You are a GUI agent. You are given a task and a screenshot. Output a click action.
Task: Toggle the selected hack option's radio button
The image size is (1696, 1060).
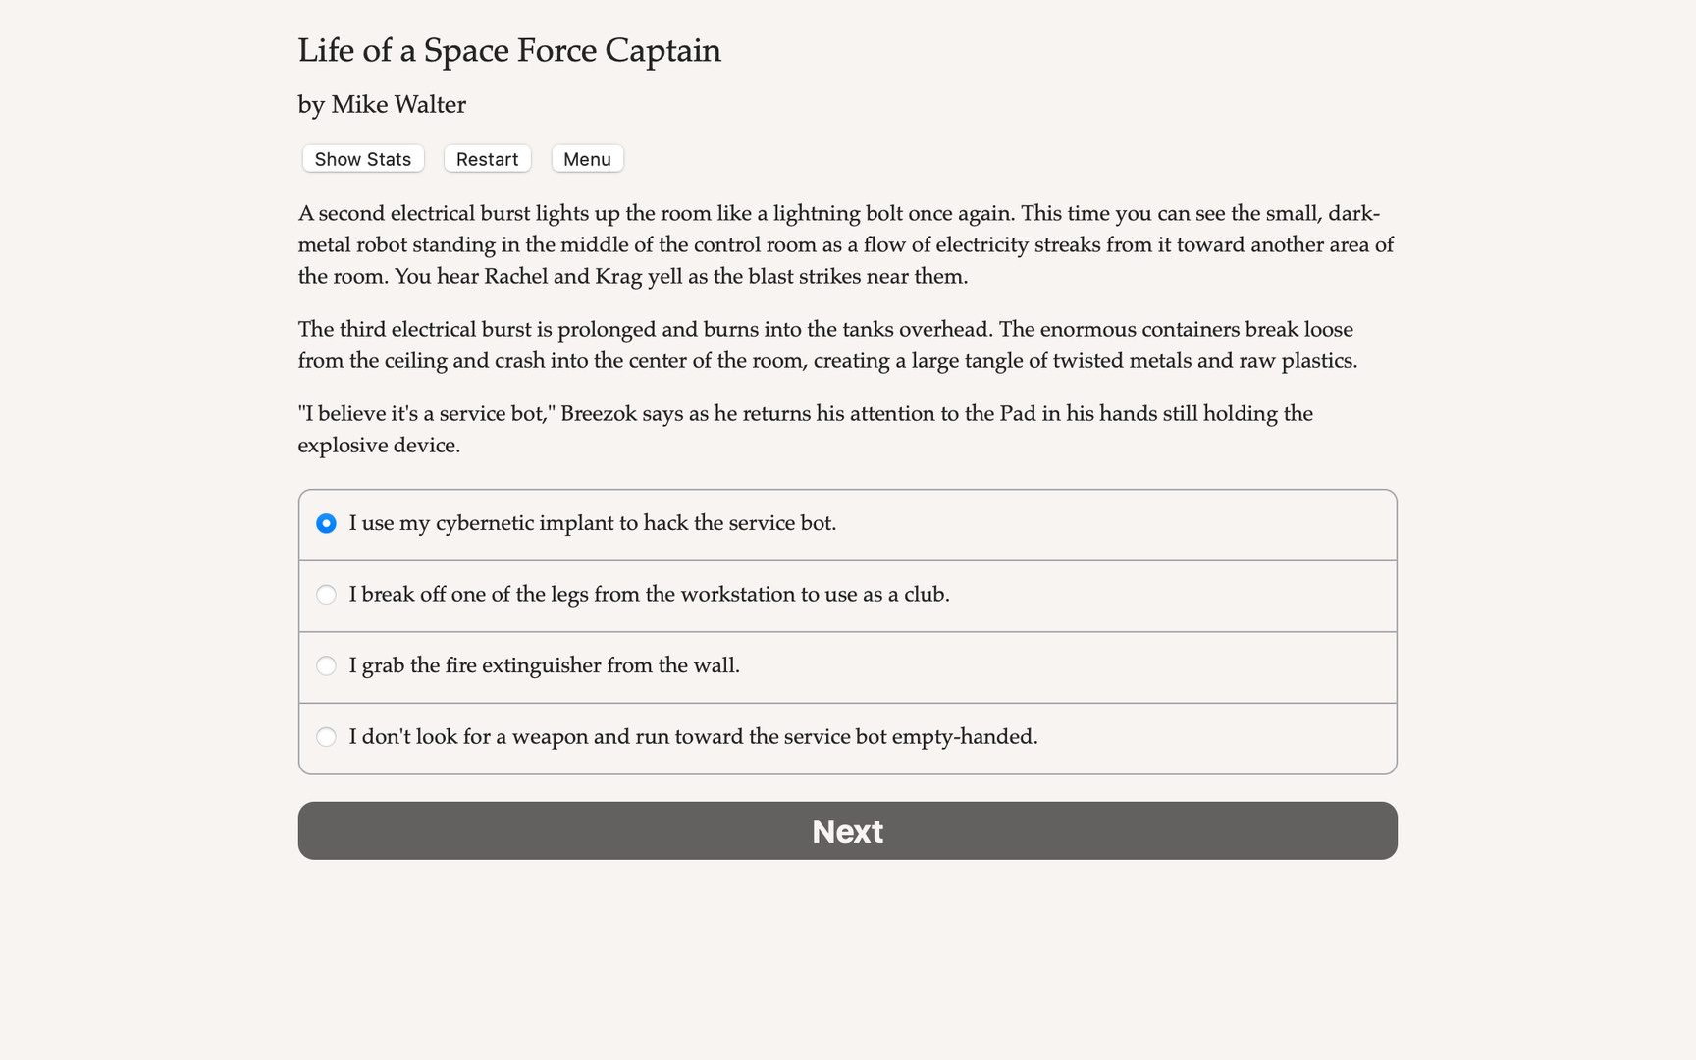[326, 523]
